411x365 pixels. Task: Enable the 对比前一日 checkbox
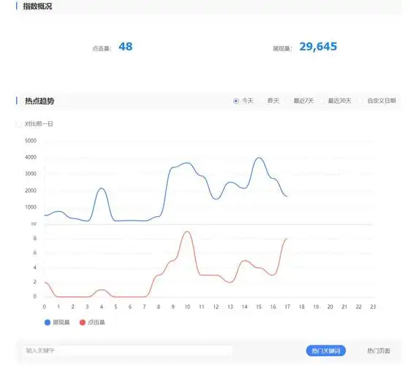pyautogui.click(x=19, y=124)
